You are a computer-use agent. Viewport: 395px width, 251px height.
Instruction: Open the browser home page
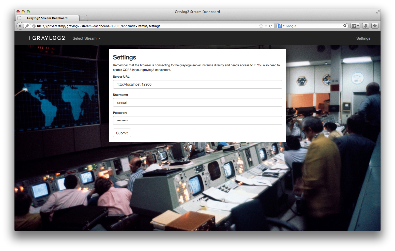coord(375,26)
